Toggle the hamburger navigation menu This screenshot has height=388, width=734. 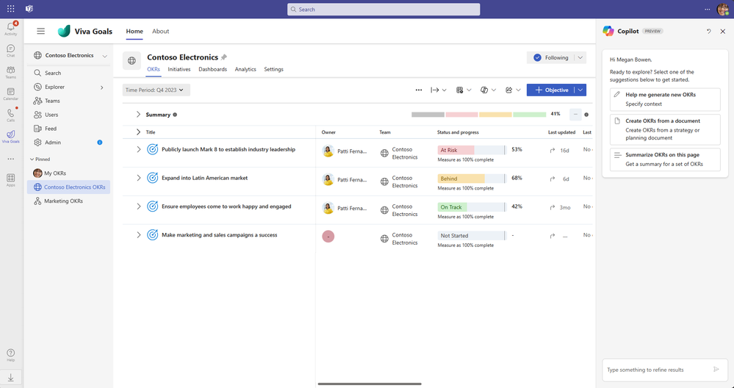point(40,32)
